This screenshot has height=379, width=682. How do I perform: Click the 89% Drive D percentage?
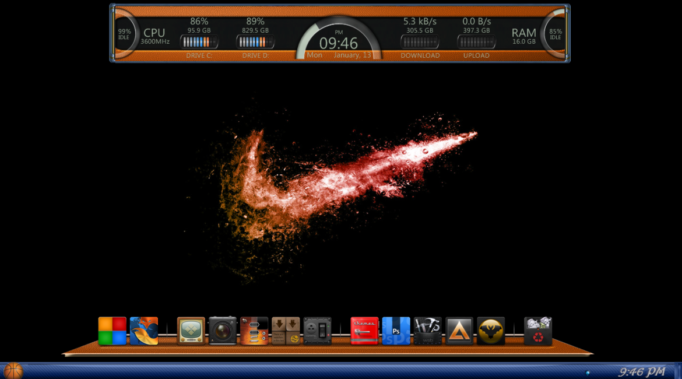pyautogui.click(x=255, y=22)
